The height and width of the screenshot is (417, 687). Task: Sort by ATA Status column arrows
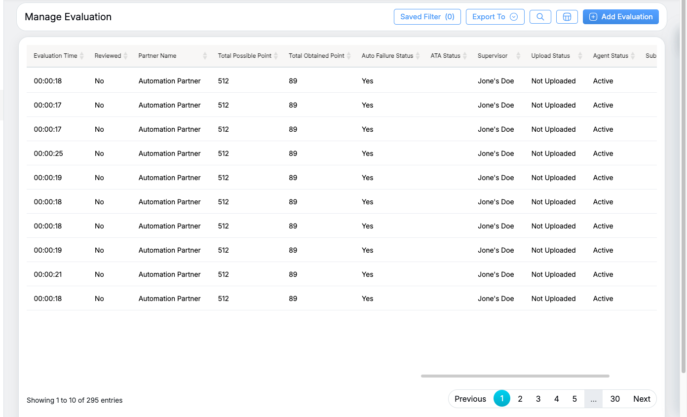465,56
